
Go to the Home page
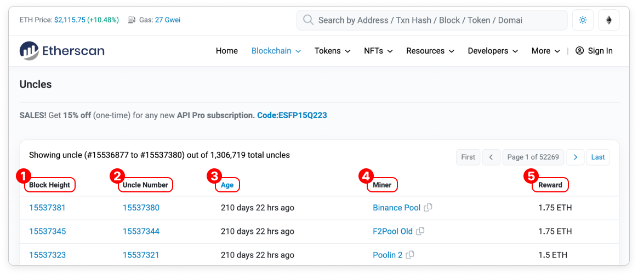pos(227,51)
